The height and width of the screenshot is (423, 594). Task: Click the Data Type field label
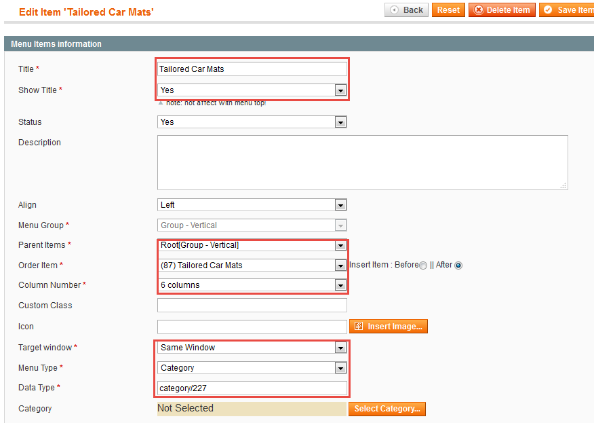click(x=37, y=387)
